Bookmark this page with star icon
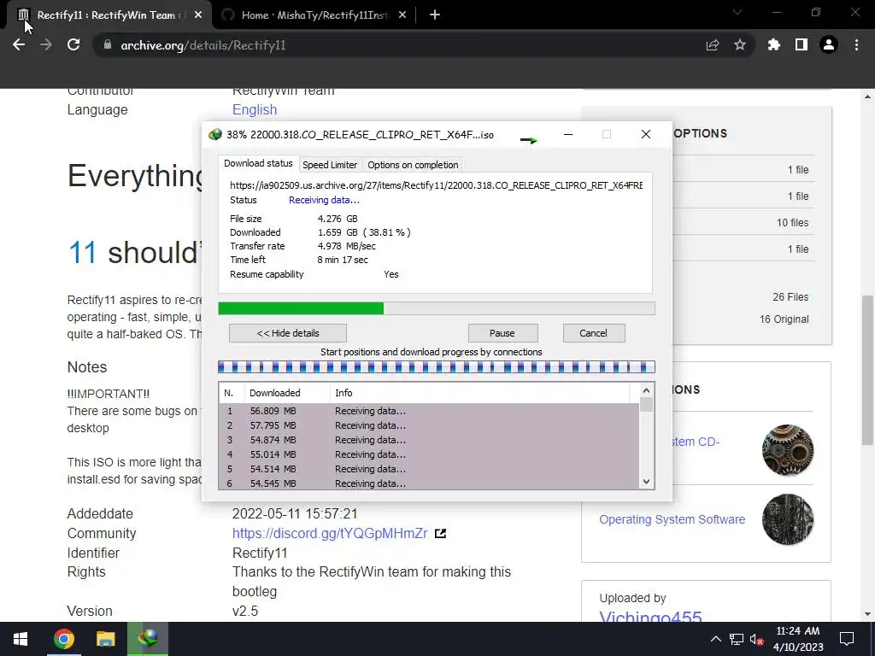This screenshot has width=875, height=656. click(x=739, y=45)
